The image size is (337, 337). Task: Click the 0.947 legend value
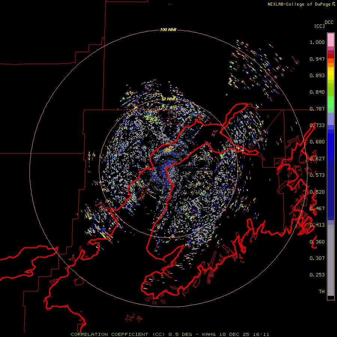317,59
